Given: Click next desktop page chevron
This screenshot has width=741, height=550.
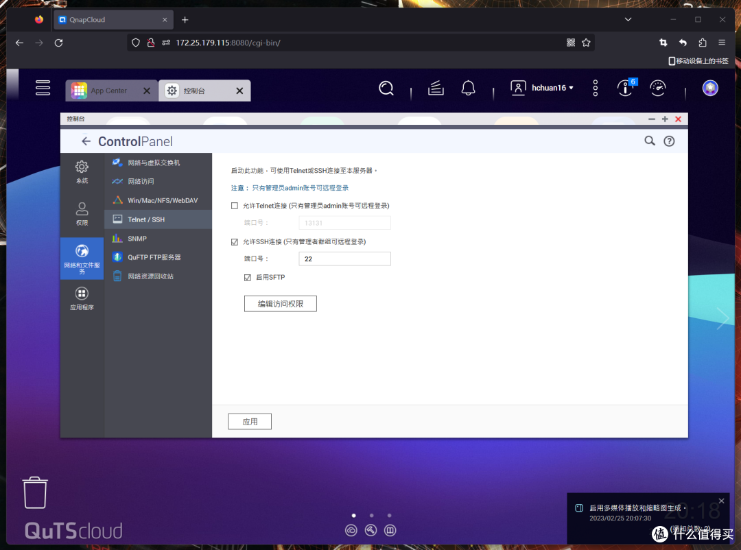Looking at the screenshot, I should point(723,318).
